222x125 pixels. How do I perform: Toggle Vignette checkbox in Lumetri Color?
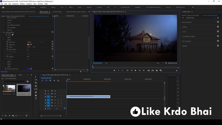[218, 45]
